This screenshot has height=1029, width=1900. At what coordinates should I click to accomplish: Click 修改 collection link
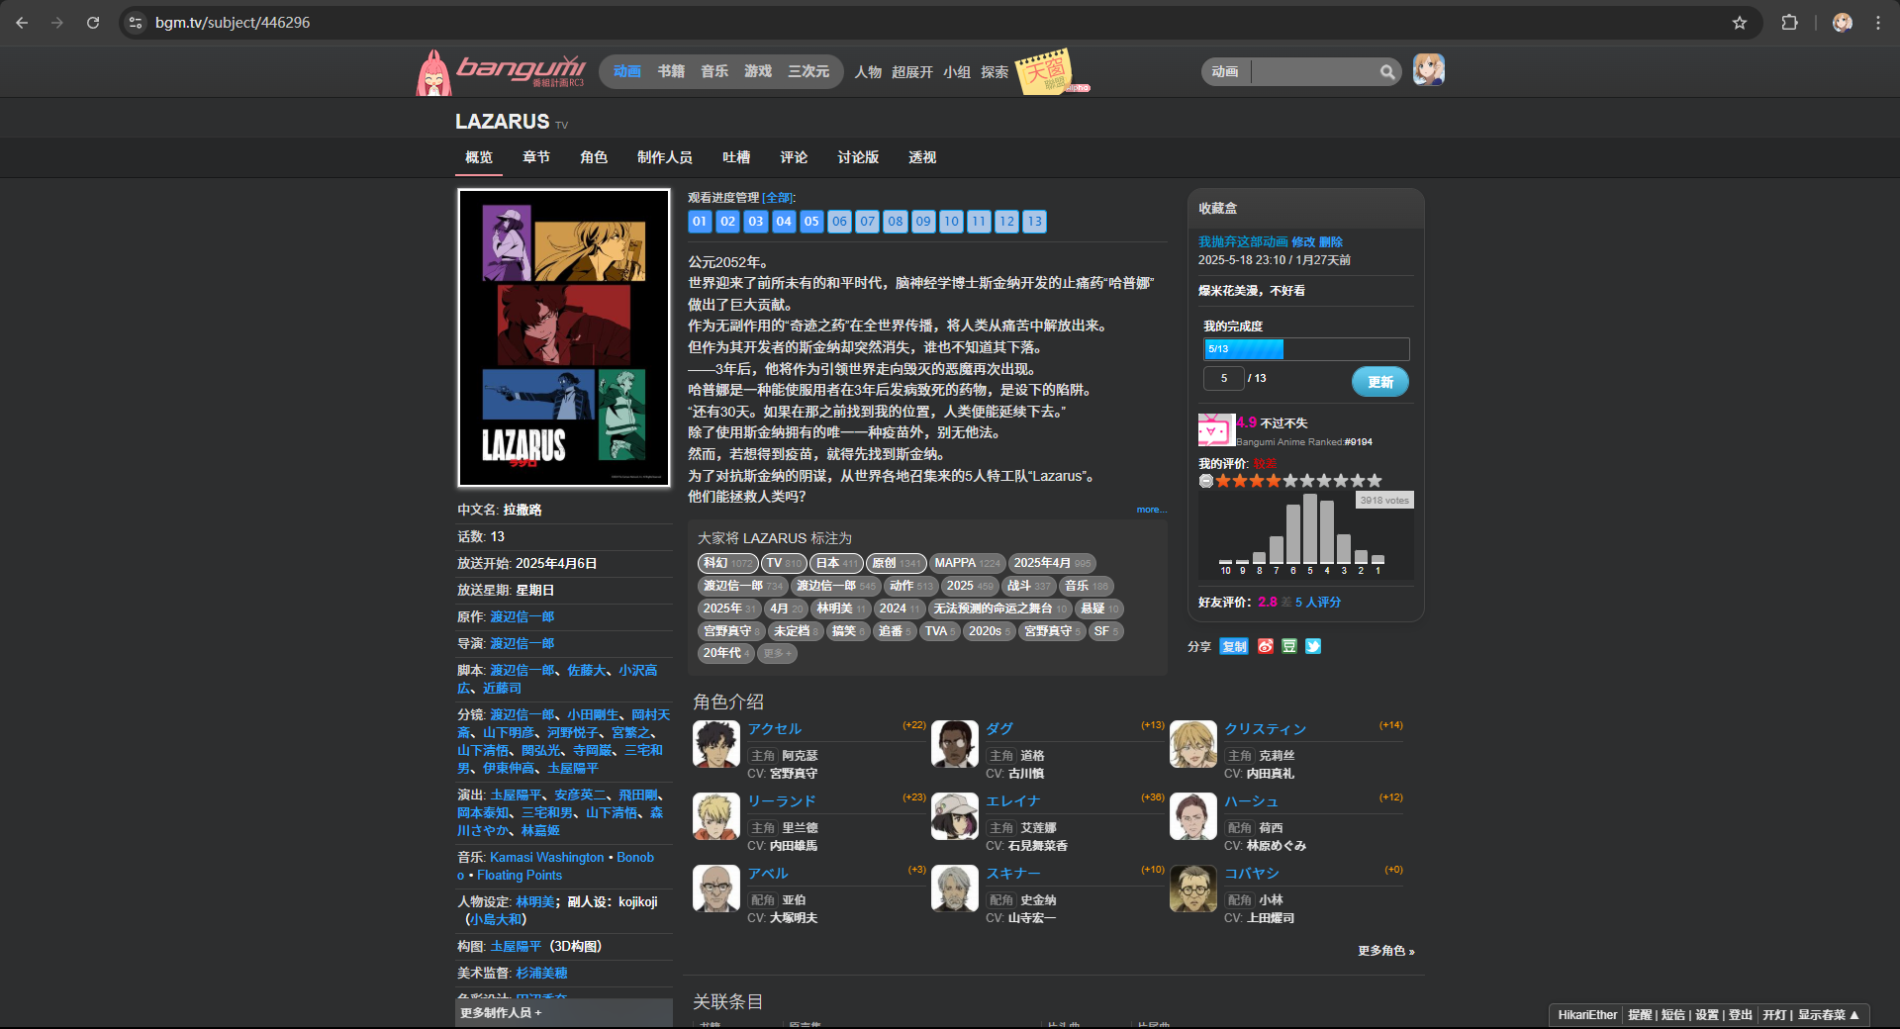coord(1303,241)
